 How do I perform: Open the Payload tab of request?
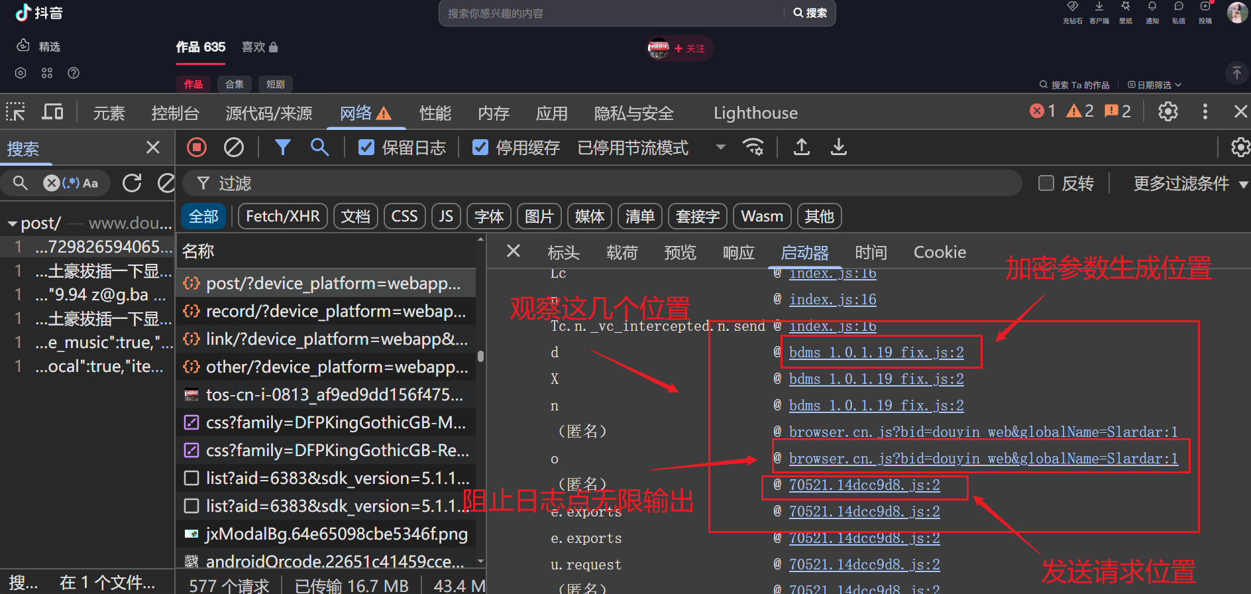click(x=622, y=253)
